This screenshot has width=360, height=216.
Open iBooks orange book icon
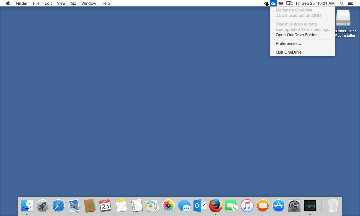263,206
